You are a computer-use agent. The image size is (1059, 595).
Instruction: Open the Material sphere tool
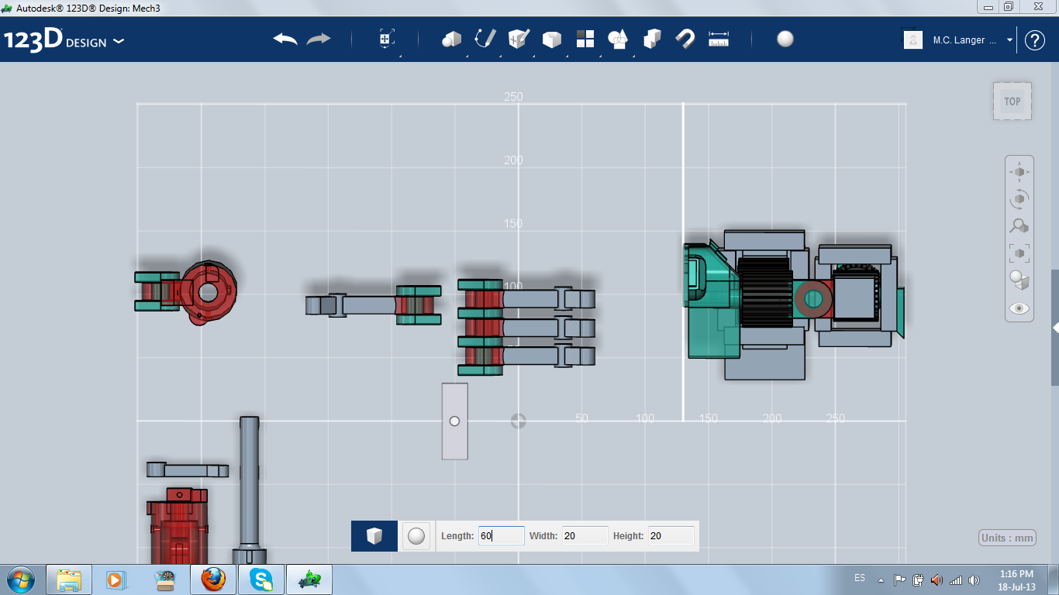tap(785, 39)
